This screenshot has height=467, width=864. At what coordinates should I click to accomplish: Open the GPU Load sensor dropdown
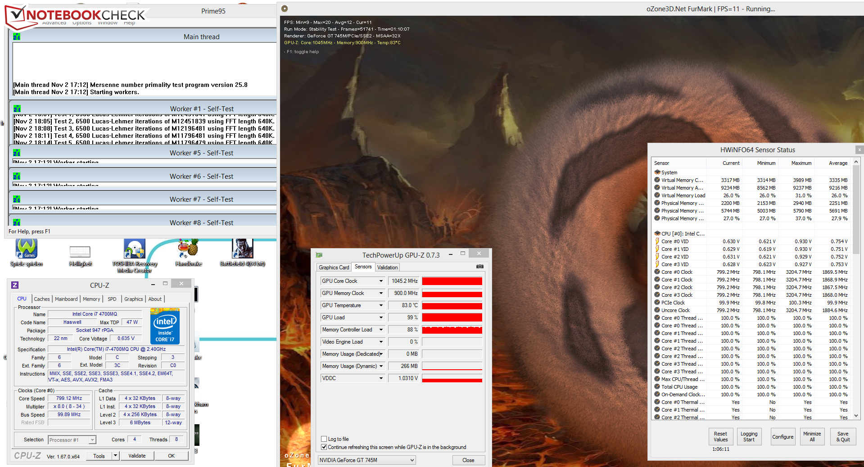[x=381, y=317]
